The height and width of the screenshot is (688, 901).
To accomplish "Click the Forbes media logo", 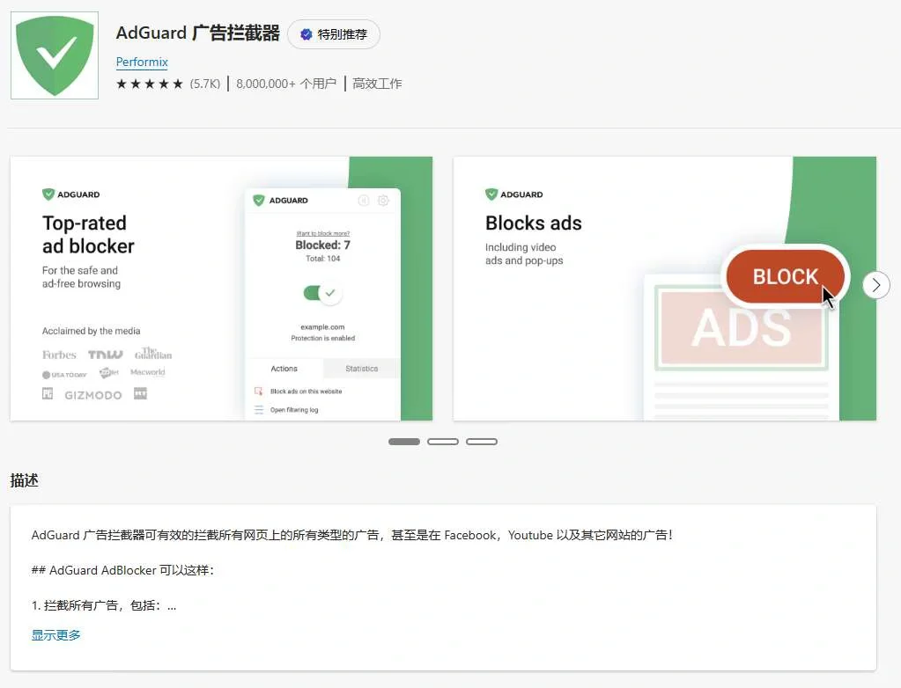I will coord(59,355).
